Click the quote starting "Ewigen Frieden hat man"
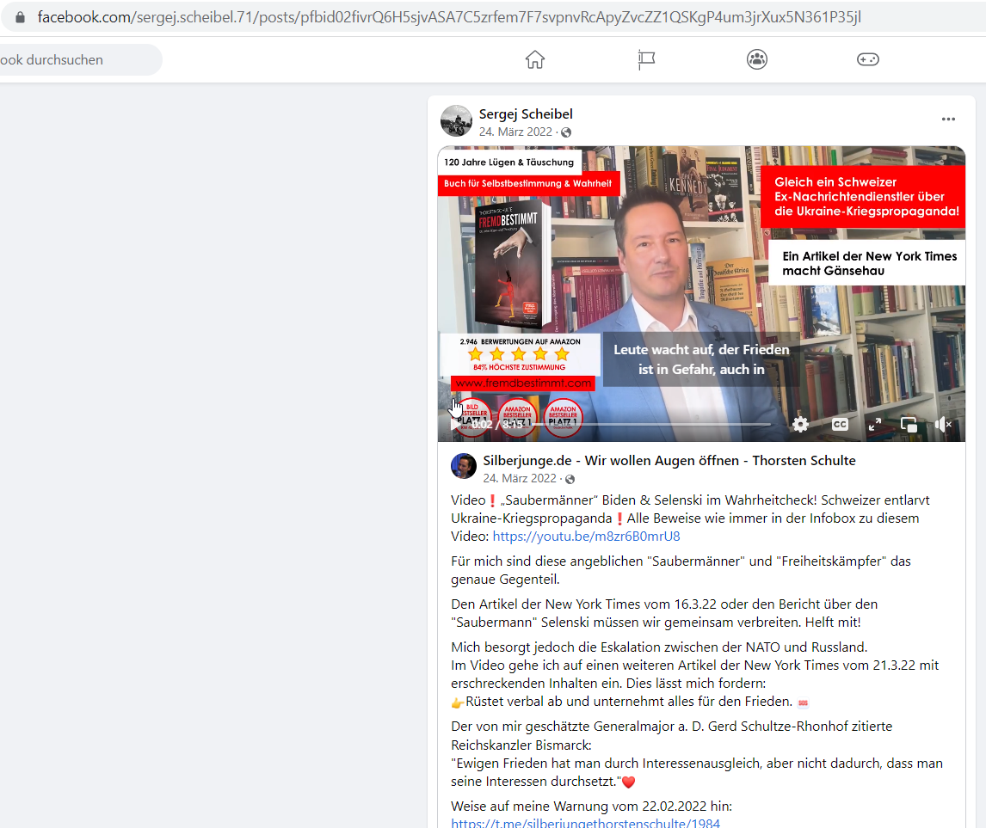 (x=697, y=772)
